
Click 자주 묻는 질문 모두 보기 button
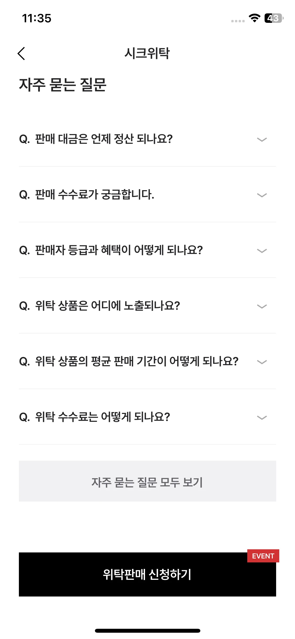147,481
